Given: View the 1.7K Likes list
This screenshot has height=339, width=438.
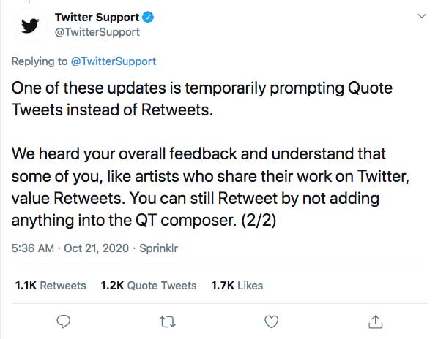Looking at the screenshot, I should coord(237,286).
